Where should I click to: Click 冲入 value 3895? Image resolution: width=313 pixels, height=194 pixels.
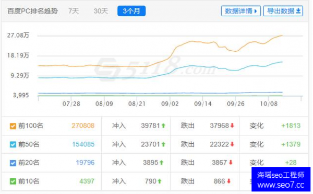pos(151,163)
